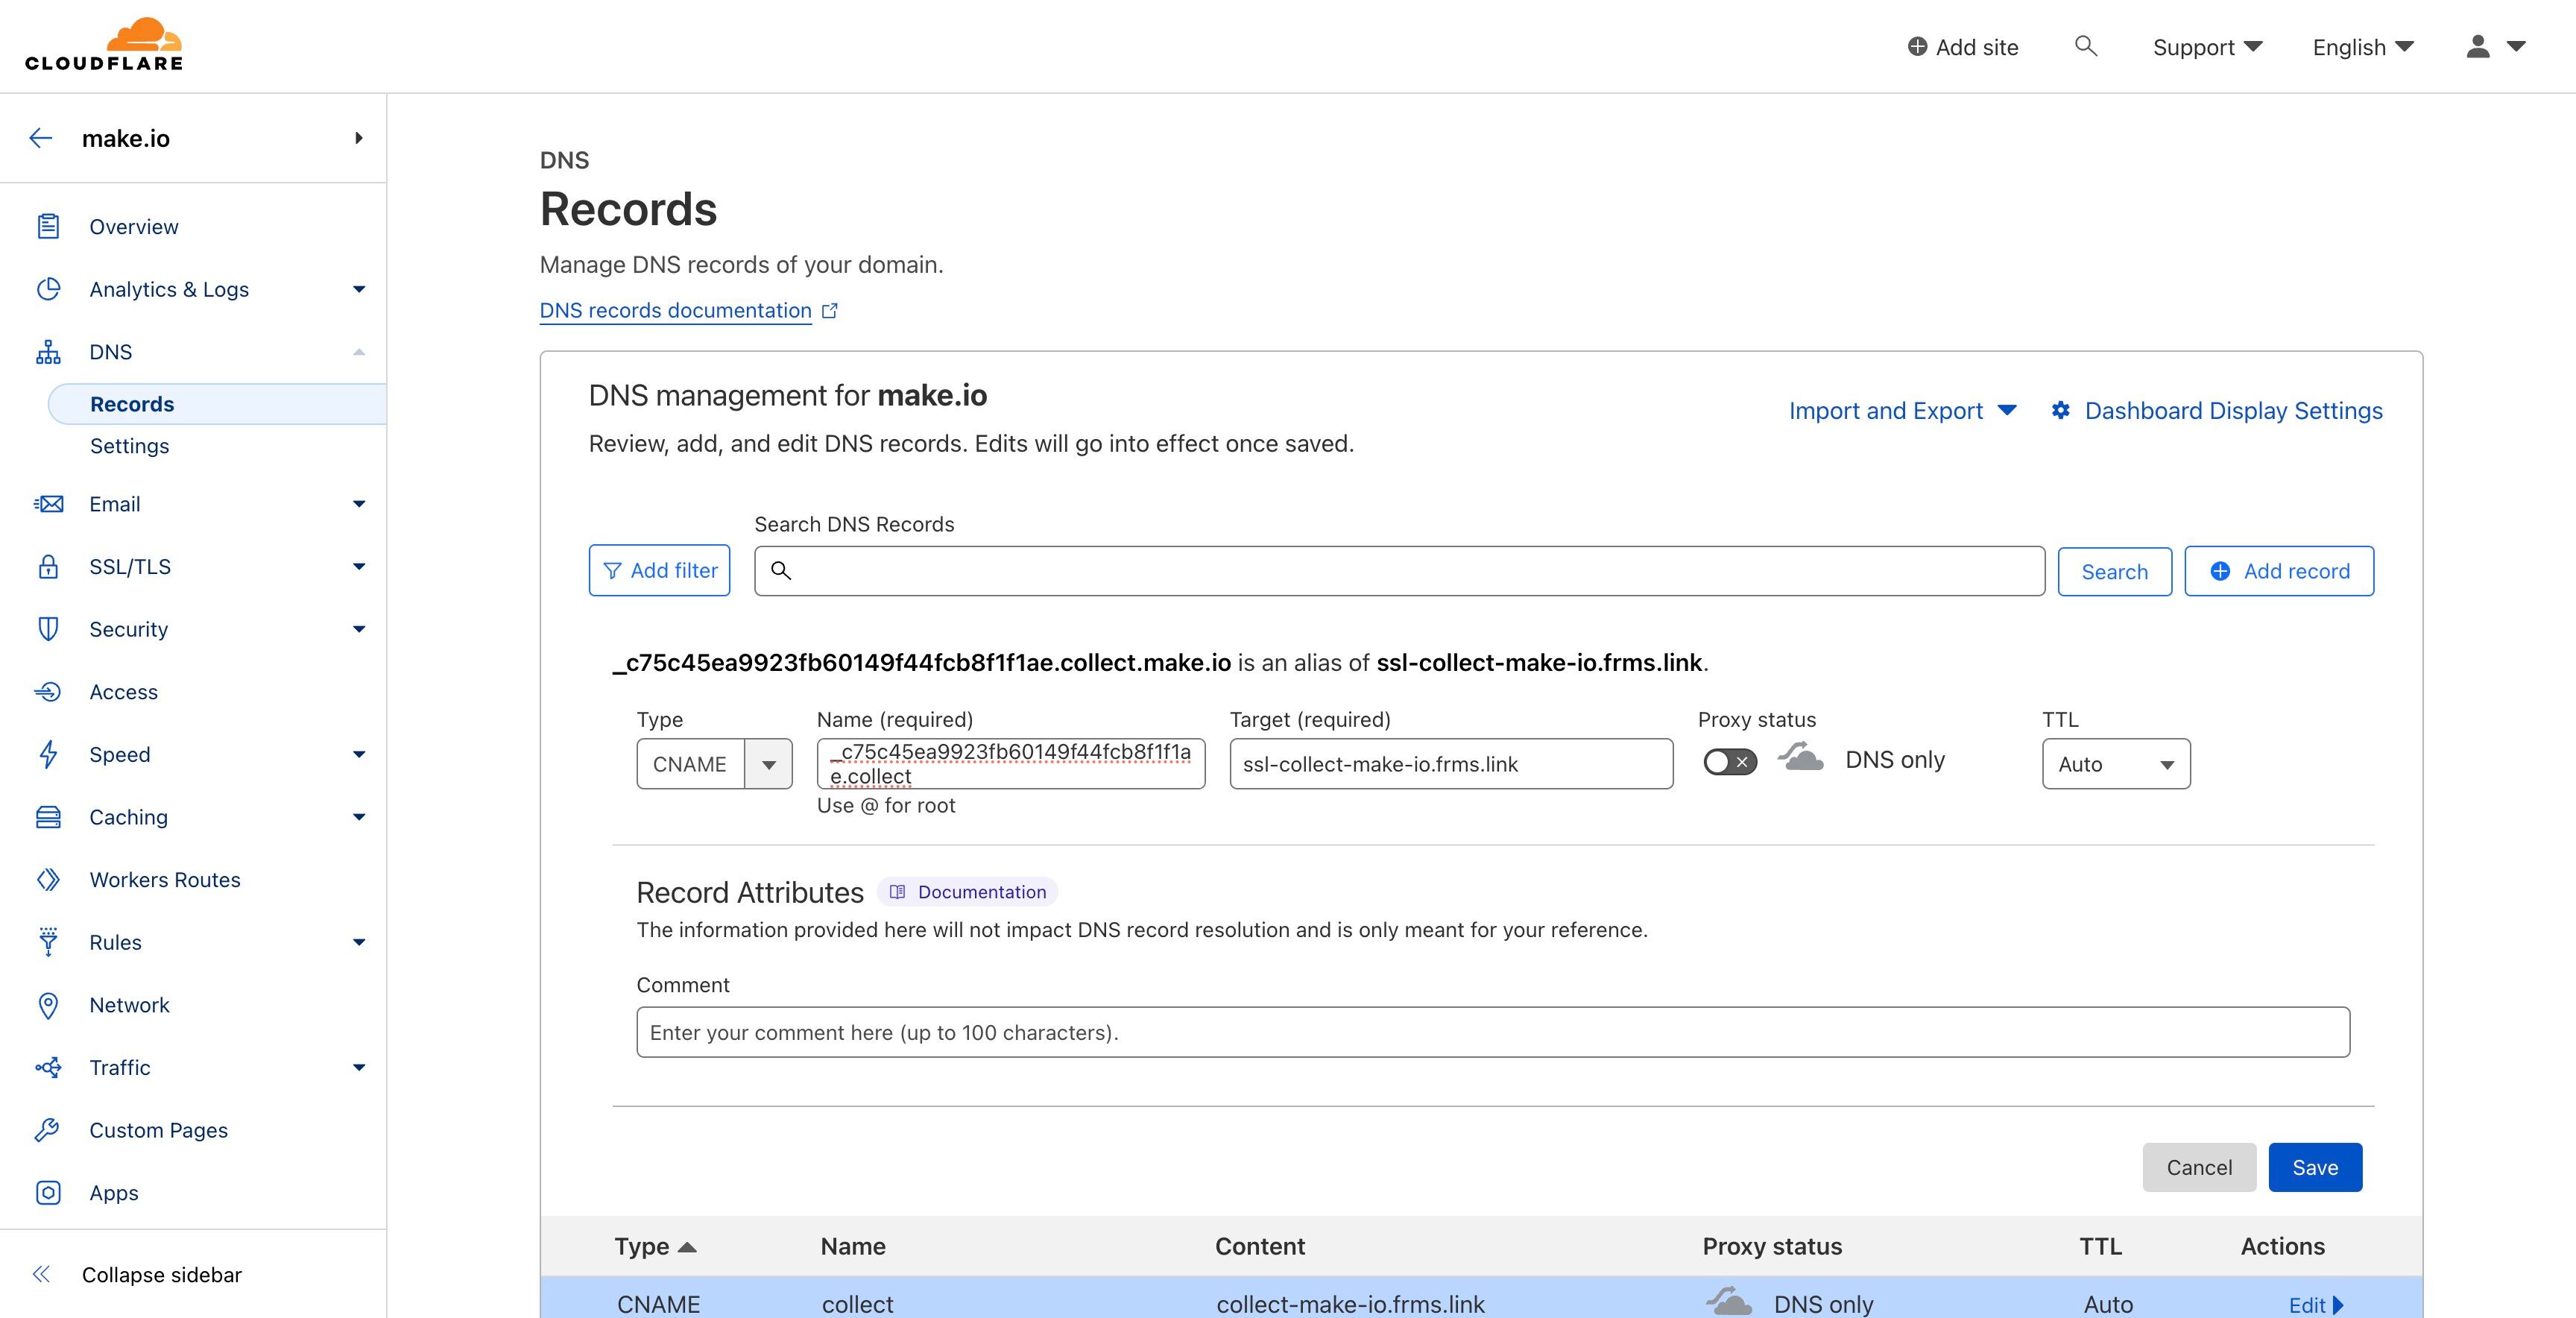
Task: Open the user account profile icon
Action: (2478, 46)
